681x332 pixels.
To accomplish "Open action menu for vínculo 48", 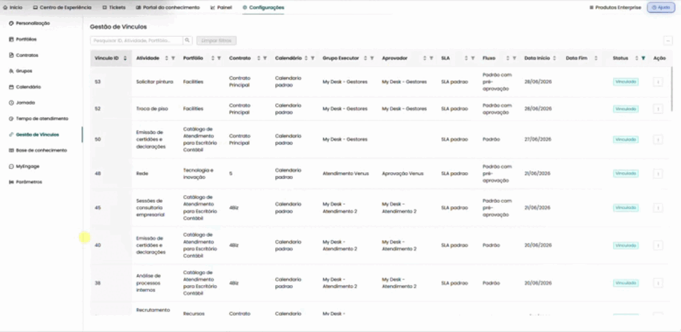I will pyautogui.click(x=658, y=173).
